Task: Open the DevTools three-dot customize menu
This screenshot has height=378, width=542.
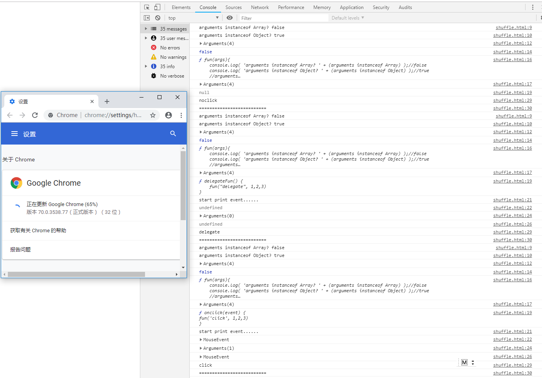Action: [x=533, y=7]
